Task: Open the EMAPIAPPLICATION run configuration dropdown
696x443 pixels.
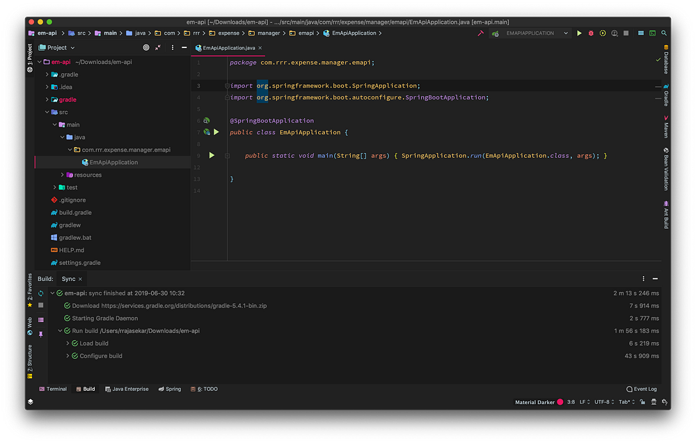Action: click(x=535, y=33)
